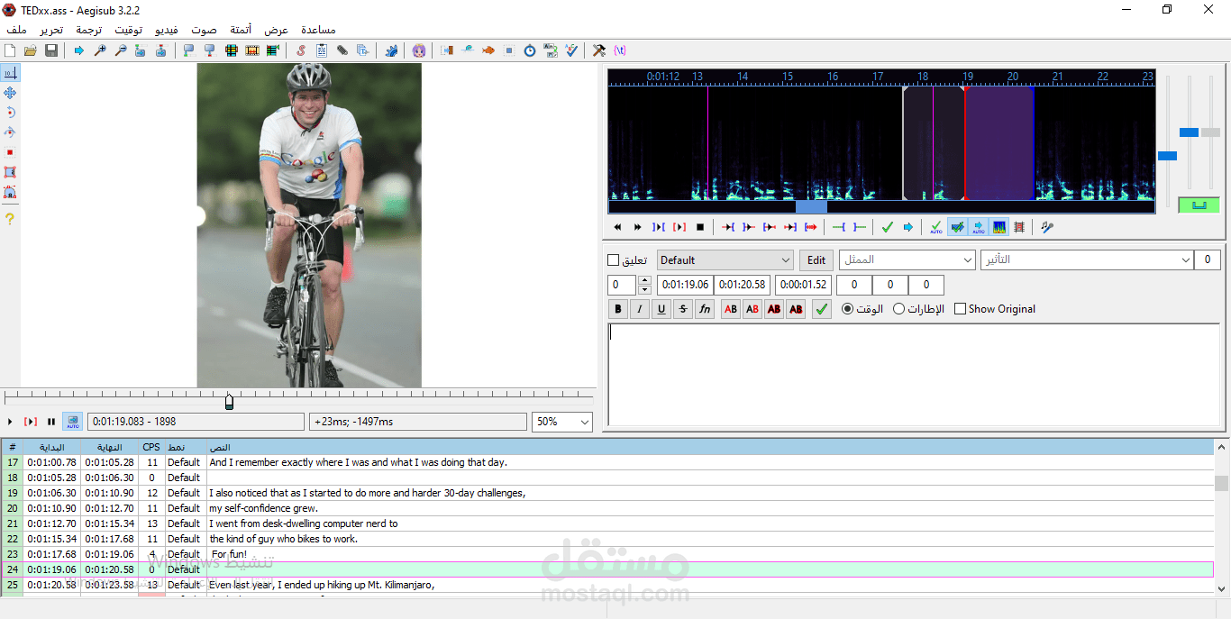The height and width of the screenshot is (619, 1231).
Task: Click first AB primary color button
Action: (x=731, y=309)
